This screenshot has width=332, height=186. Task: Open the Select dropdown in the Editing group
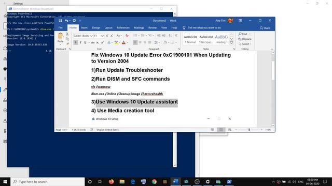coord(245,44)
